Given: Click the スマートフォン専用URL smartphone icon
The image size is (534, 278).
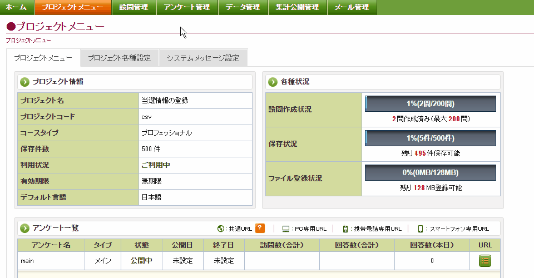Looking at the screenshot, I should tap(421, 229).
